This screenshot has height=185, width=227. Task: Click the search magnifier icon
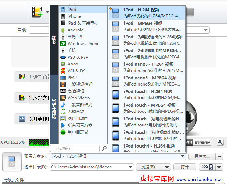(x=104, y=148)
